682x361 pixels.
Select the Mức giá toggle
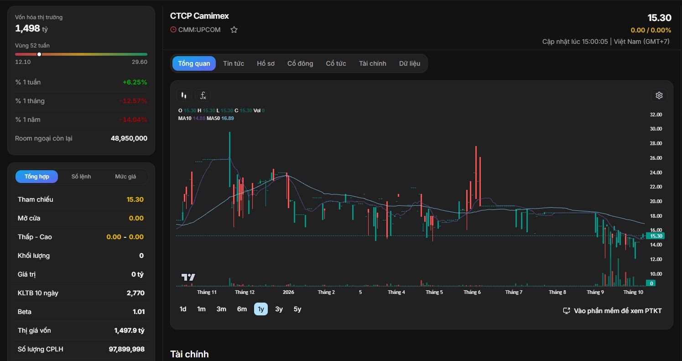pyautogui.click(x=125, y=177)
